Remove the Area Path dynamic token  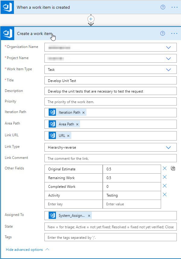pos(77,124)
